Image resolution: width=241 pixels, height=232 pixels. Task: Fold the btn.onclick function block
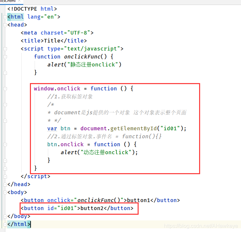click(5, 145)
